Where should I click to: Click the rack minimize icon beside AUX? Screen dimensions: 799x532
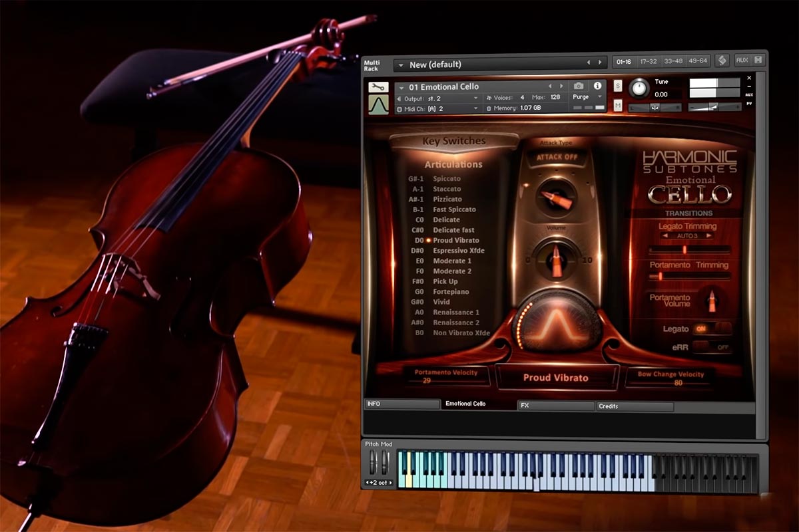click(758, 61)
